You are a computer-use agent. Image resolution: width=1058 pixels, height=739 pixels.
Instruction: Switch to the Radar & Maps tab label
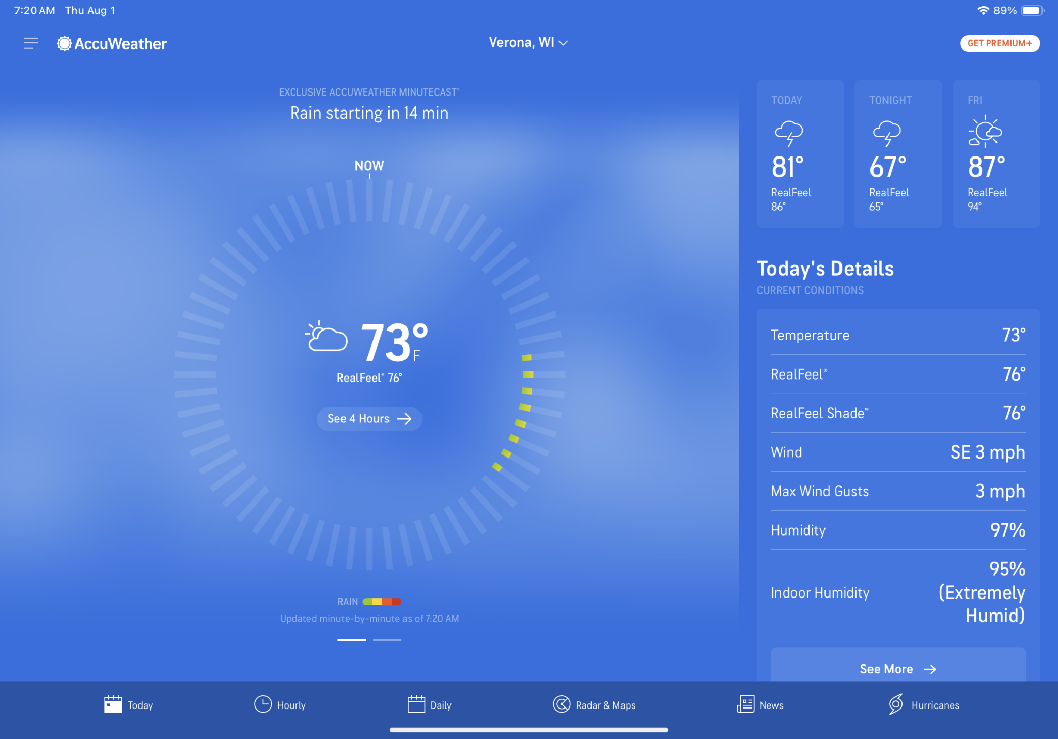605,705
